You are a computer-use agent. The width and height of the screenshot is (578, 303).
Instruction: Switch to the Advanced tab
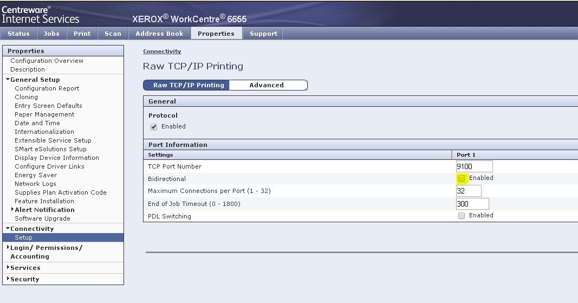tap(267, 85)
